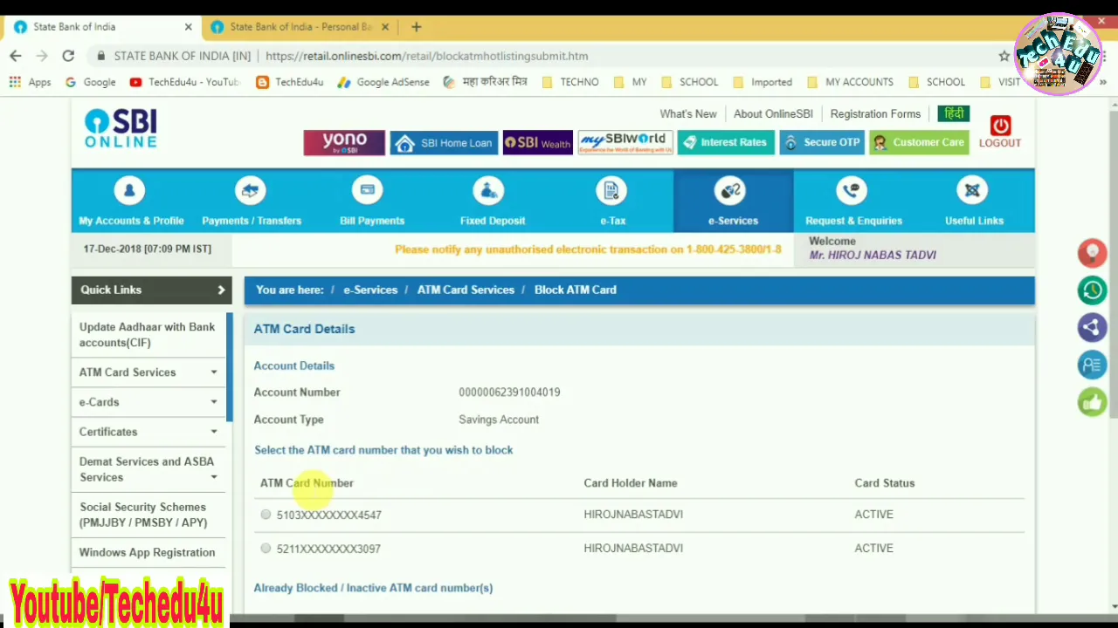Click the red LOGOUT power icon

click(1000, 126)
